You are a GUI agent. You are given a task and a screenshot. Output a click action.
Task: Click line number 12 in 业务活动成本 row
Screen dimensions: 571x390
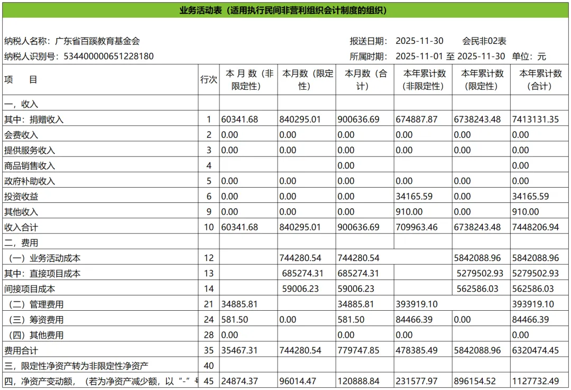(x=209, y=258)
